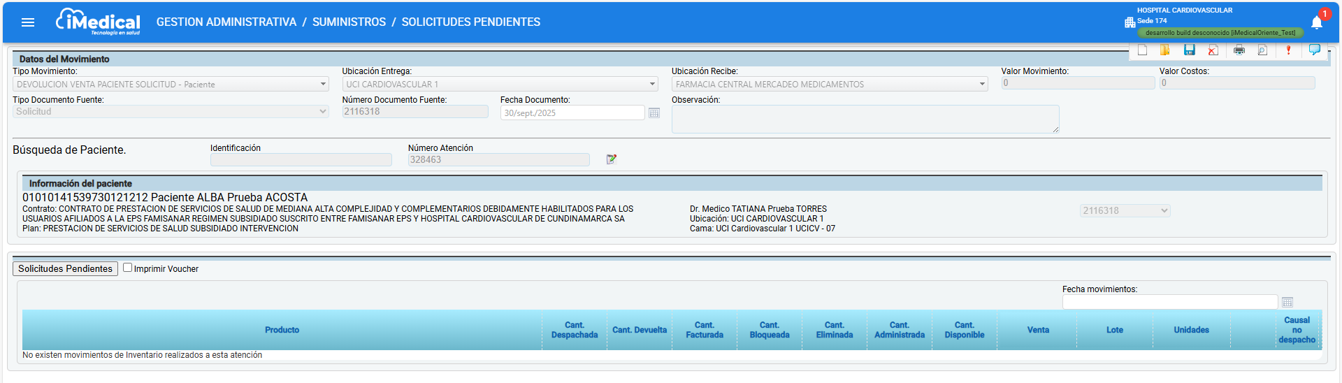The height and width of the screenshot is (383, 1342).
Task: Click the blue chat bubble icon
Action: [x=1314, y=50]
